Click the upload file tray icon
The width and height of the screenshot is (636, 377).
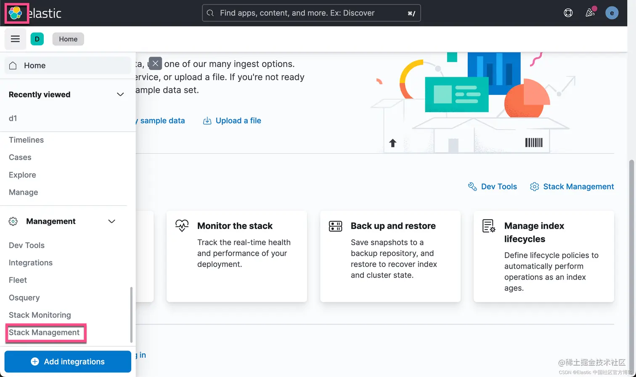coord(207,121)
